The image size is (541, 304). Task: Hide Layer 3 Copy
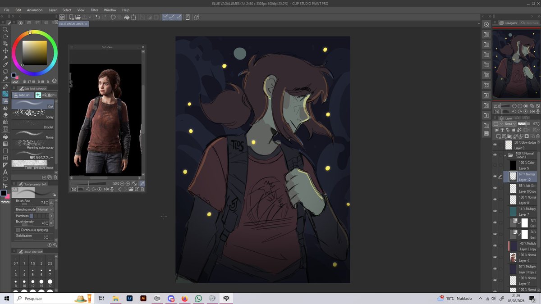(x=495, y=246)
